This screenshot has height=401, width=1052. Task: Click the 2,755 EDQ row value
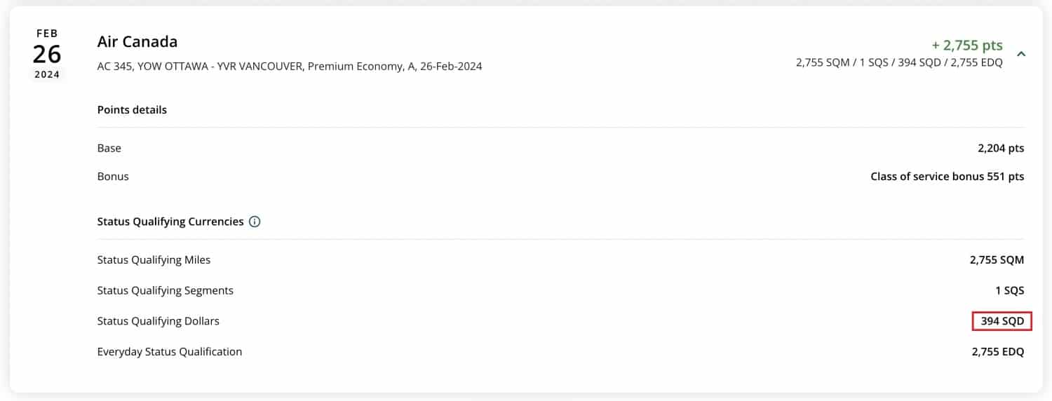[997, 352]
